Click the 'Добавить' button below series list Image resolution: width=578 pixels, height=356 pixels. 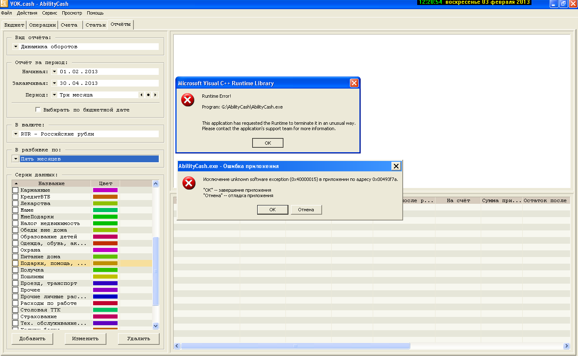click(x=32, y=339)
